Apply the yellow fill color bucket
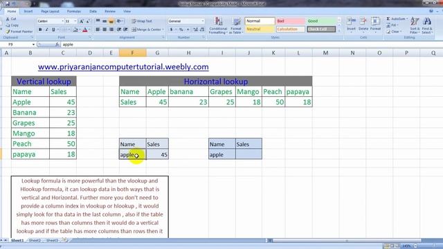Image resolution: width=443 pixels, height=249 pixels. (x=75, y=30)
